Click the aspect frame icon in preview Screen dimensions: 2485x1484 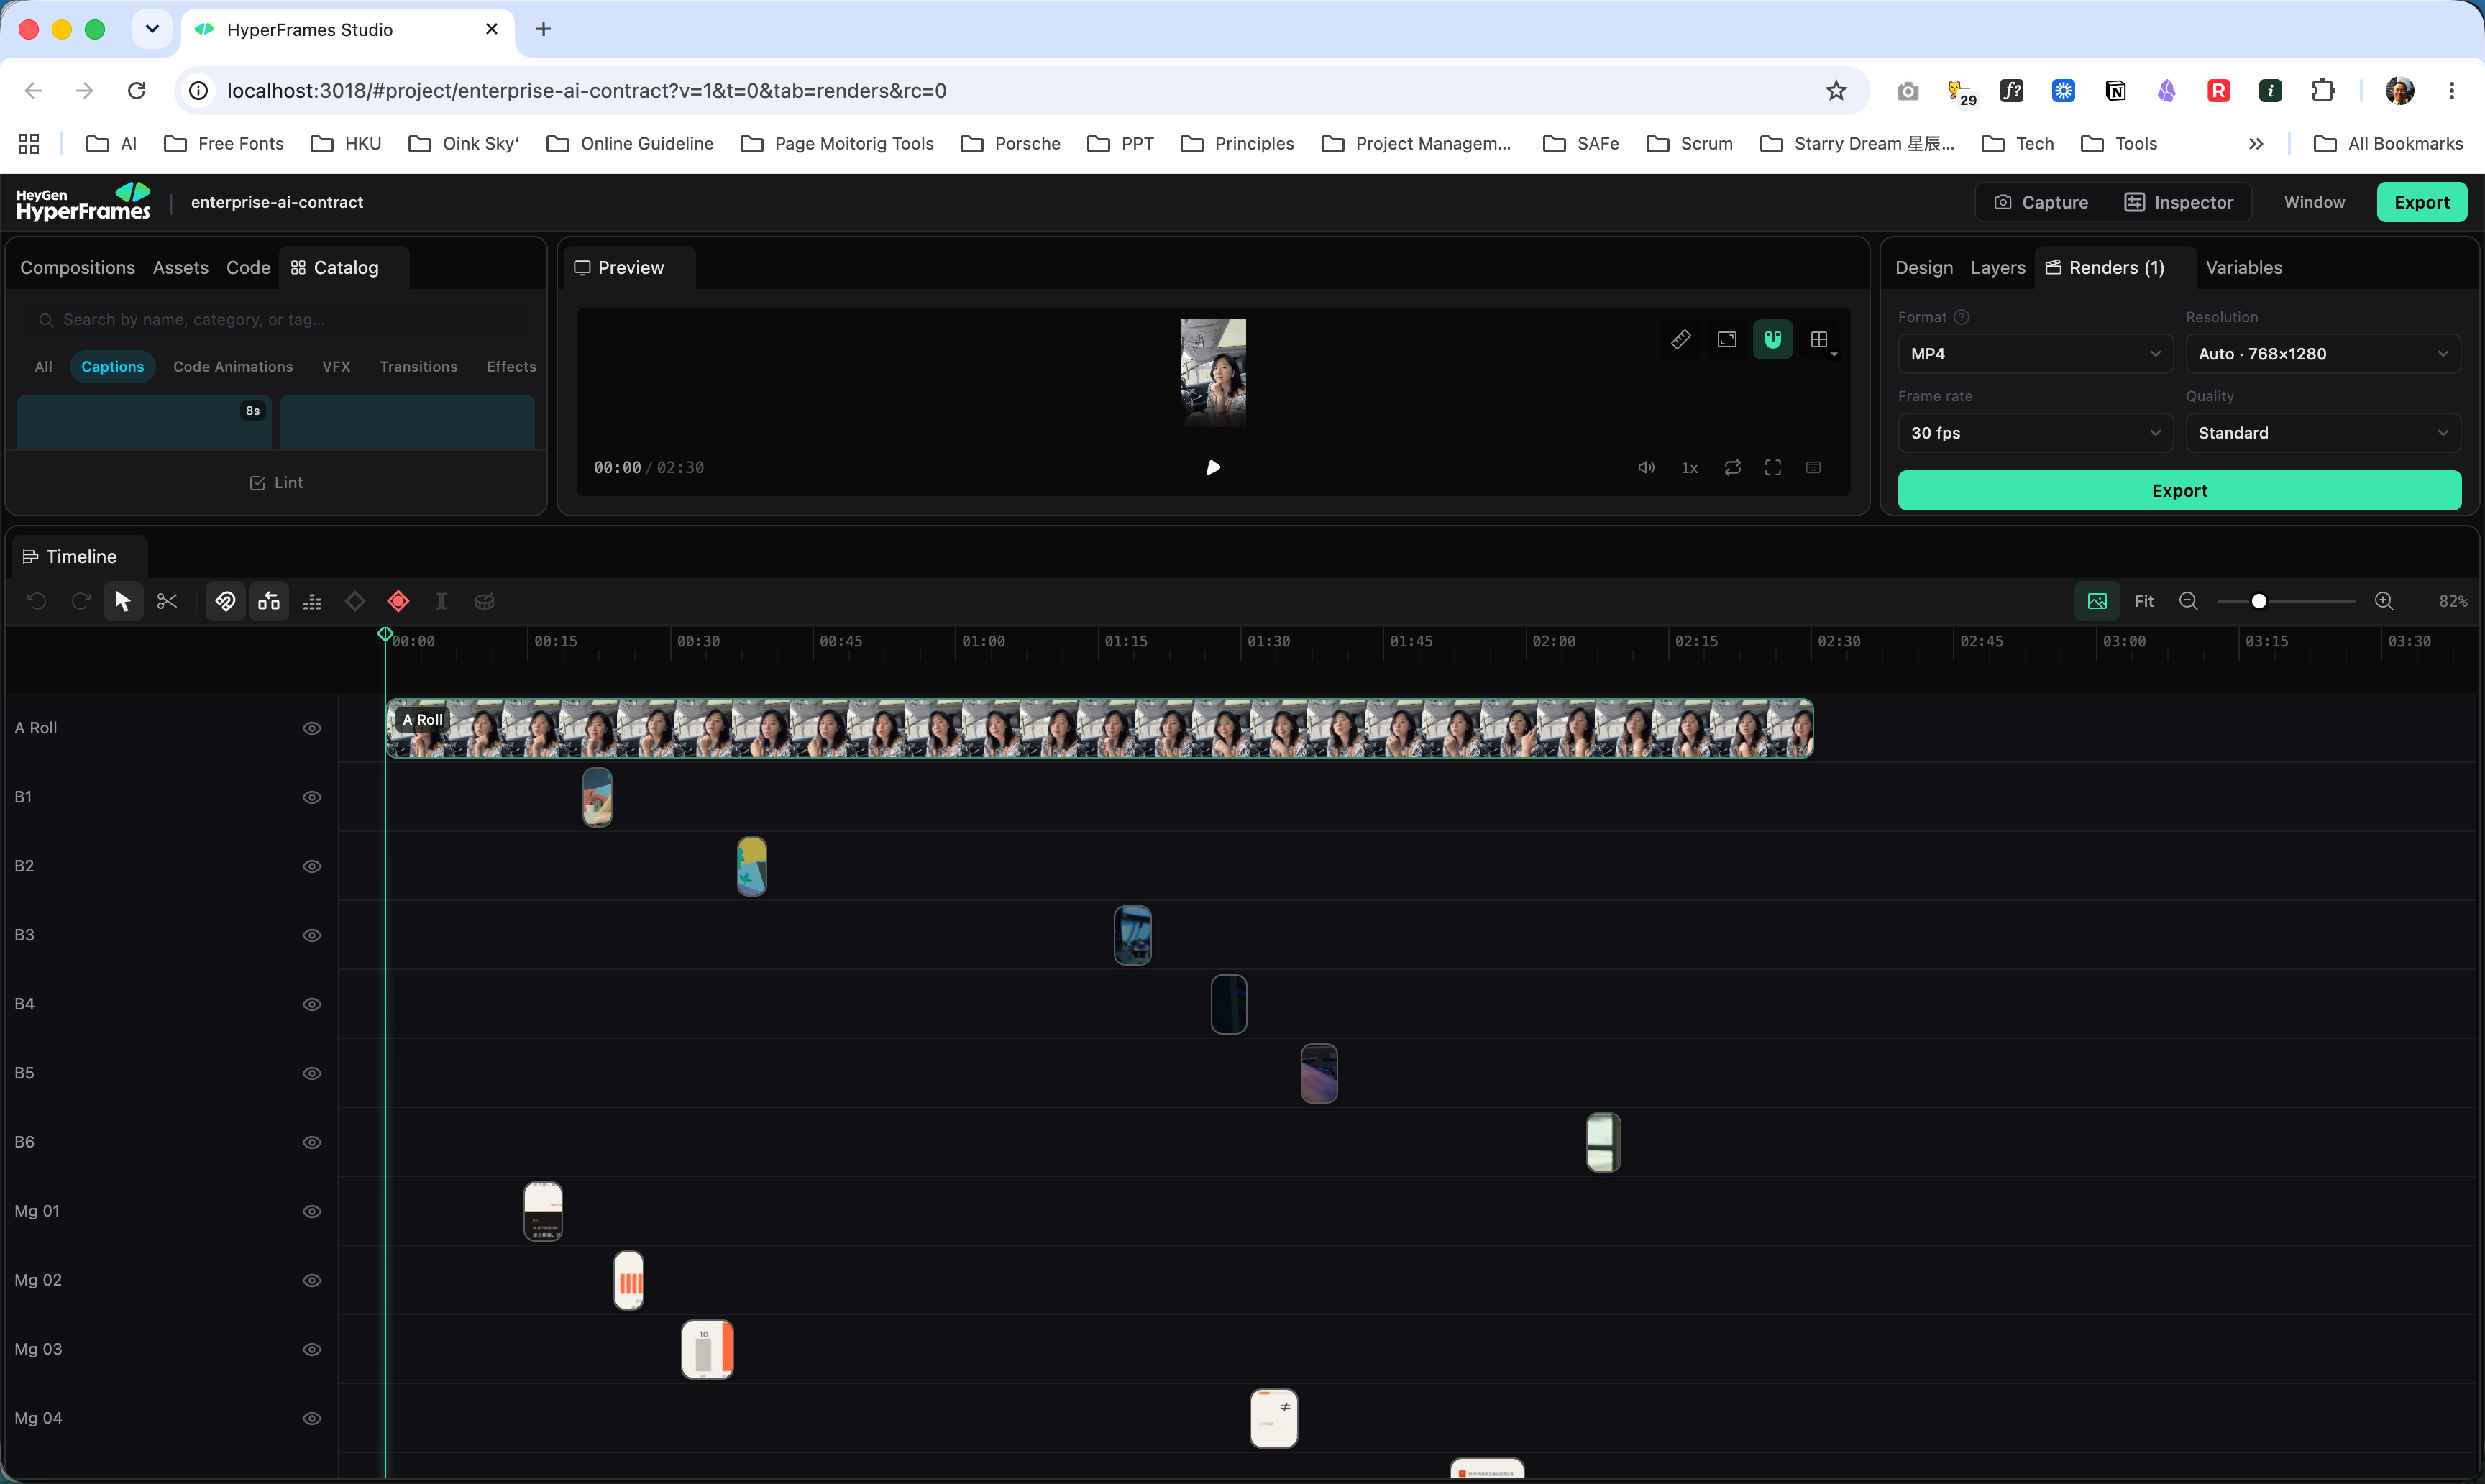[1727, 339]
